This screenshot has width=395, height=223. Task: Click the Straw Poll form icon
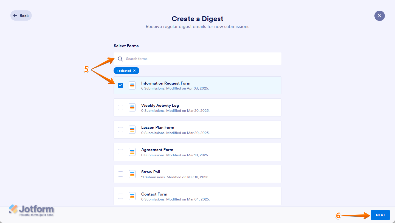[x=132, y=174]
